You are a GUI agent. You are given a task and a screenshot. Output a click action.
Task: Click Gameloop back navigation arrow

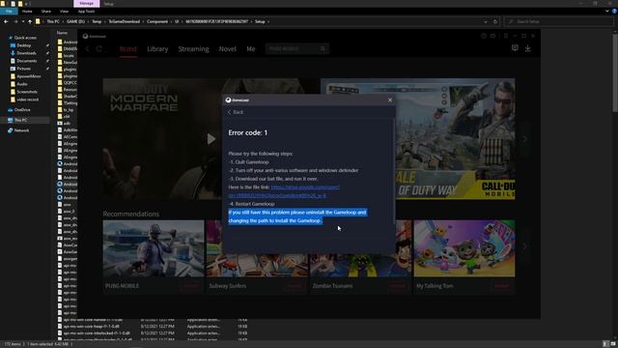tap(88, 49)
